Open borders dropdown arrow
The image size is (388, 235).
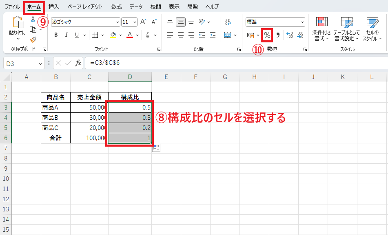[x=102, y=35]
